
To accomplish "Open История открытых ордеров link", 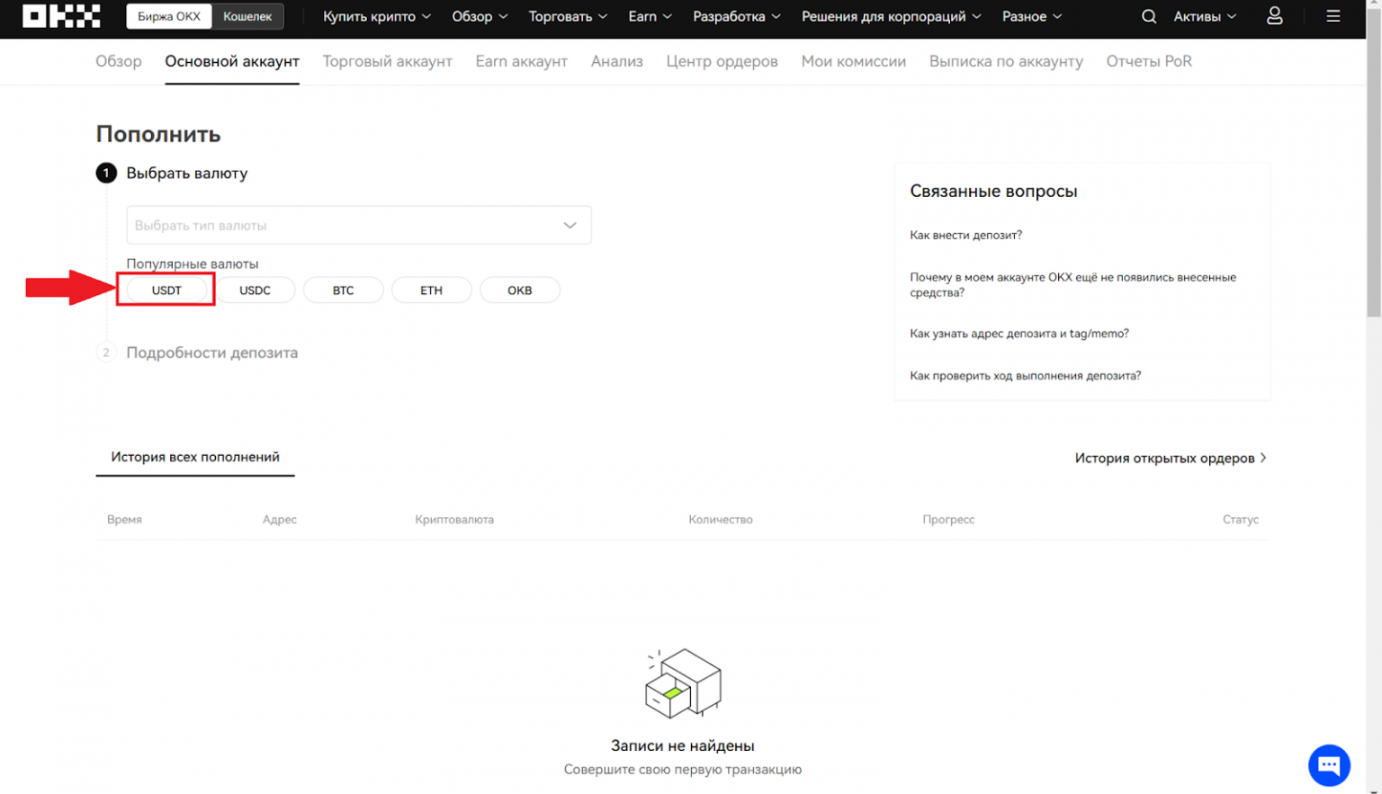I will click(x=1170, y=458).
